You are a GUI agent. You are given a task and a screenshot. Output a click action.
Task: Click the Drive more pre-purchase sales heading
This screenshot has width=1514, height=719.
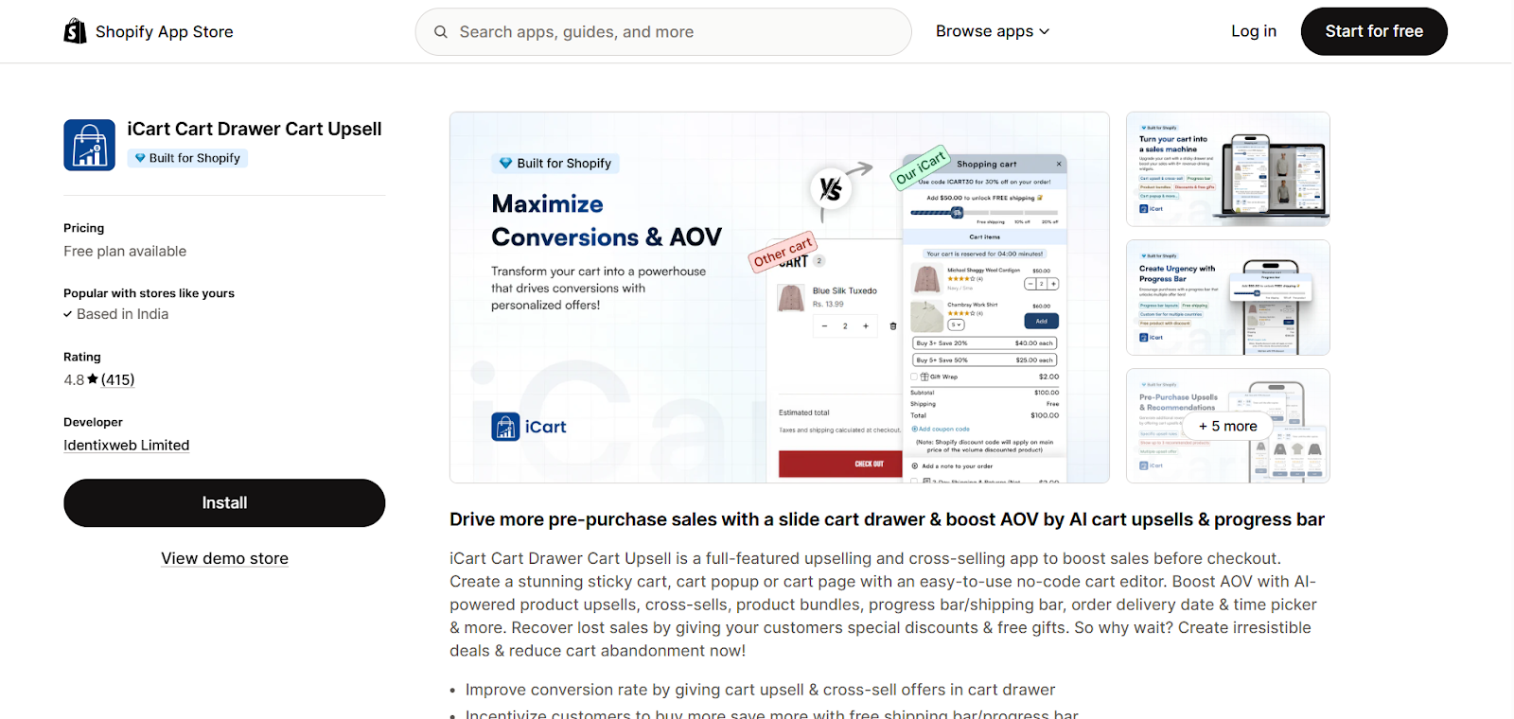tap(887, 519)
